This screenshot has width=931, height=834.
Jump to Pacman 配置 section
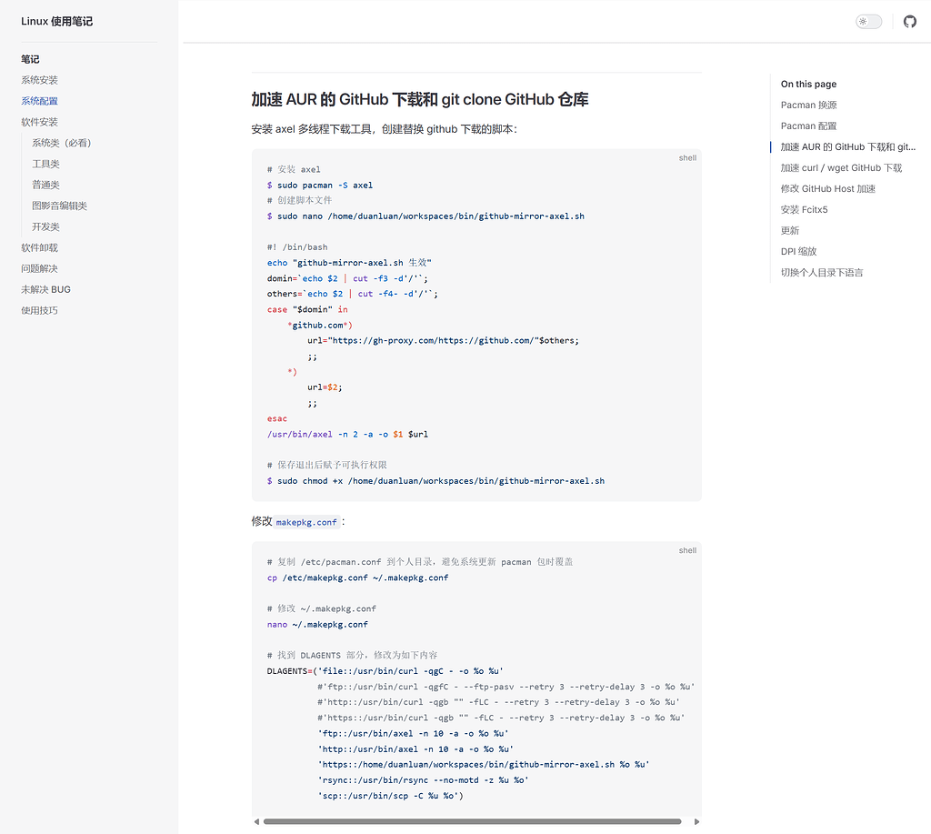tap(808, 126)
